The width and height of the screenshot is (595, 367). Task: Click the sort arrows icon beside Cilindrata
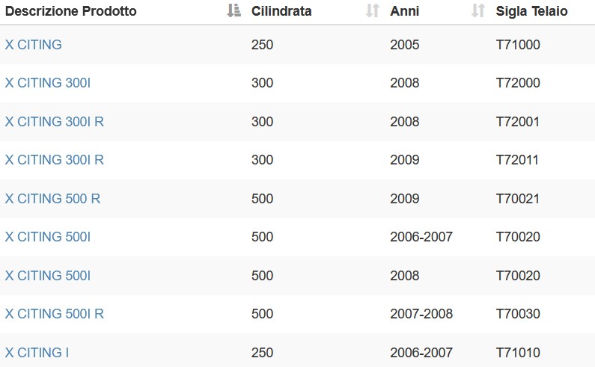click(373, 10)
